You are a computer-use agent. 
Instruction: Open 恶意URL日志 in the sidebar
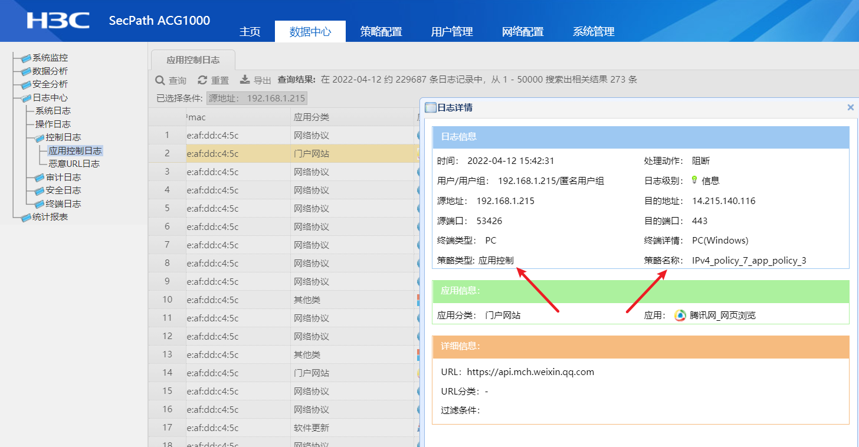(x=74, y=164)
